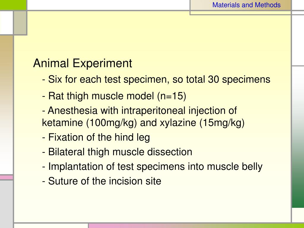Screen dimensions: 304x228
Task: Click the small pink strip on left side
Action: 6,178
